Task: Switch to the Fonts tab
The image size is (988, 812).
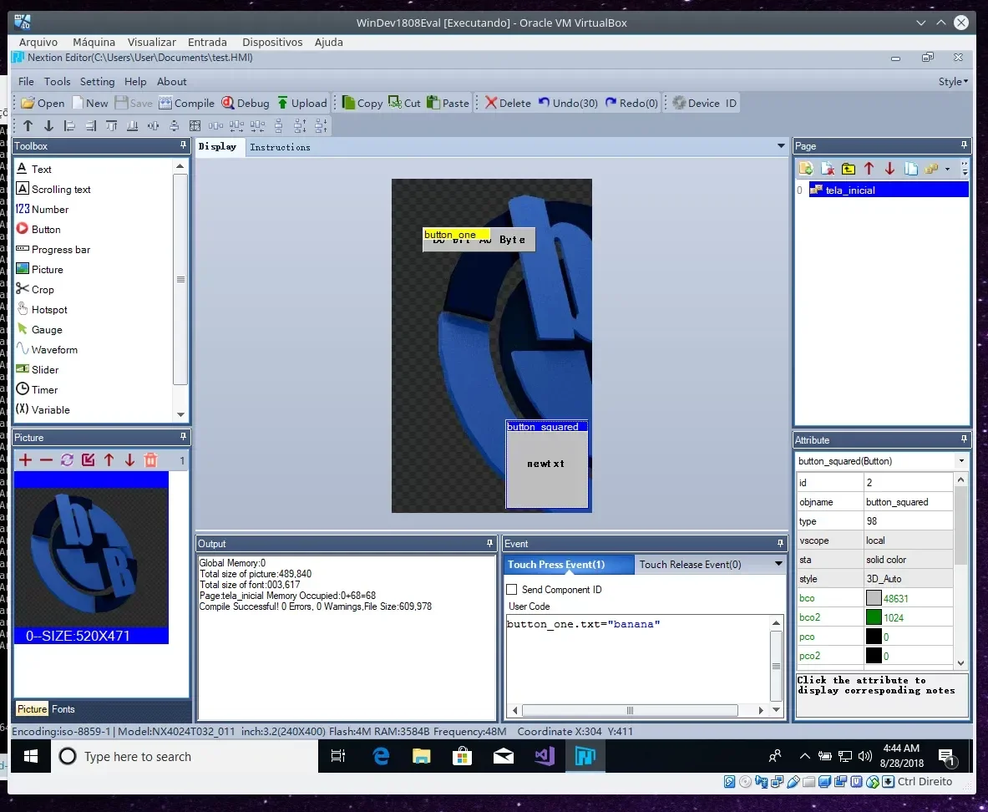Action: (x=63, y=709)
